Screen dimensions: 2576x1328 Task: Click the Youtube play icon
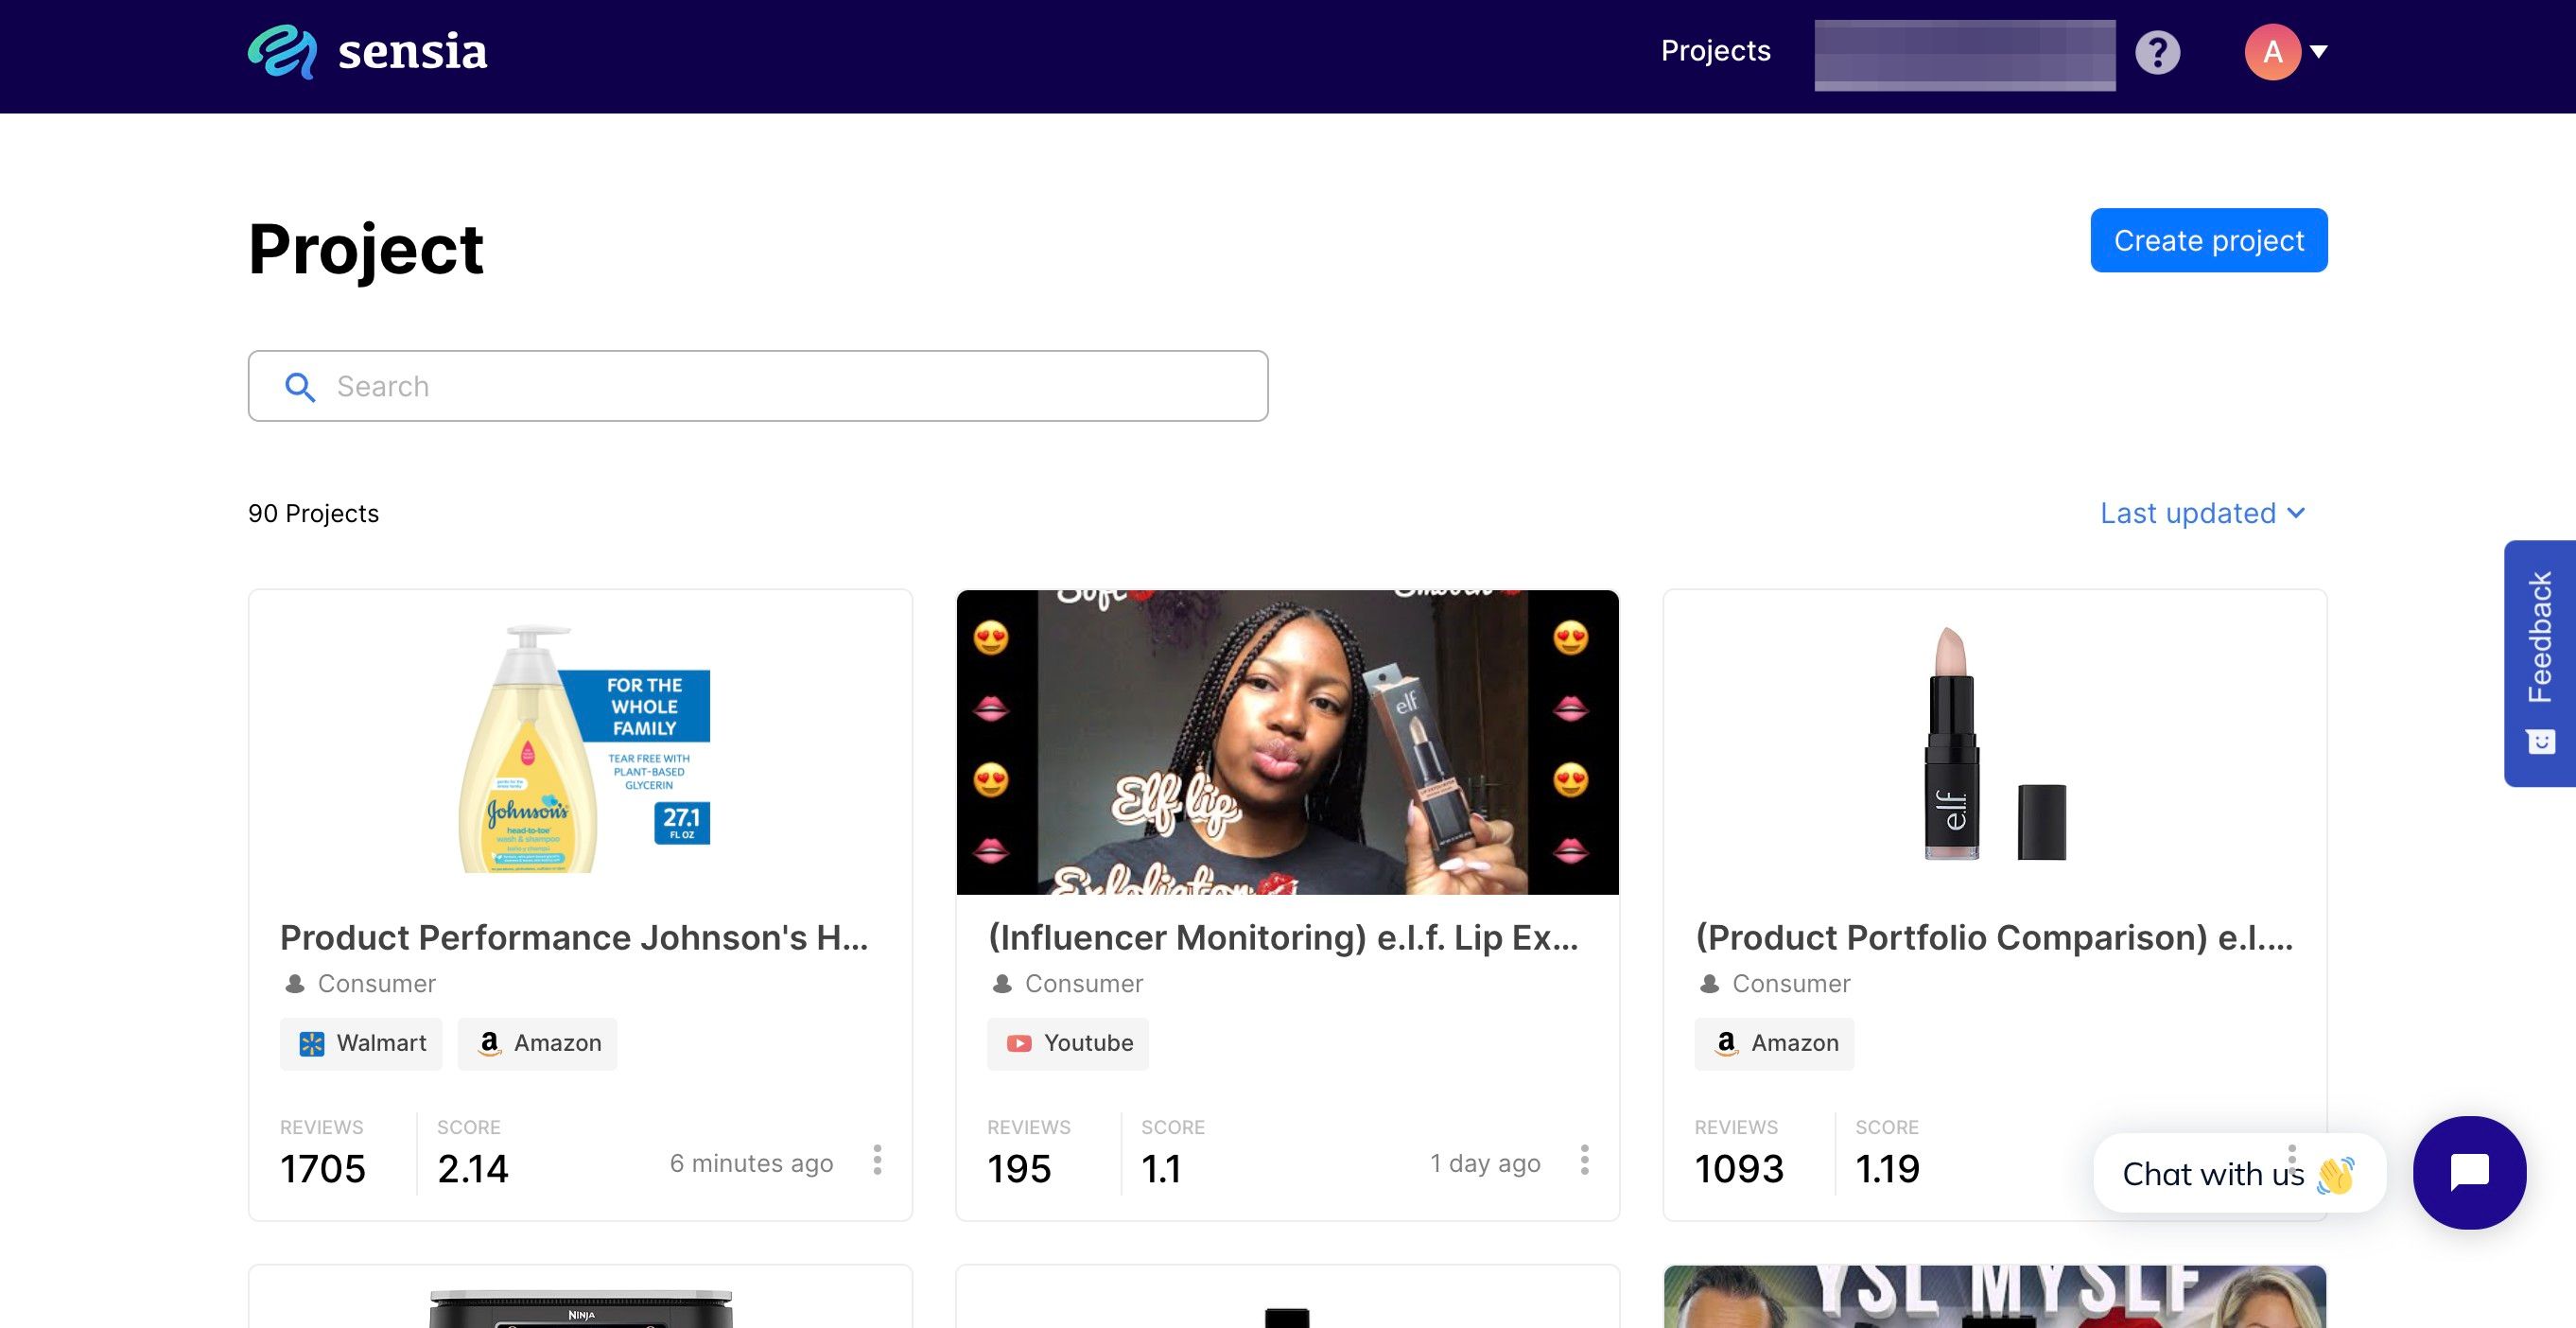click(1019, 1044)
